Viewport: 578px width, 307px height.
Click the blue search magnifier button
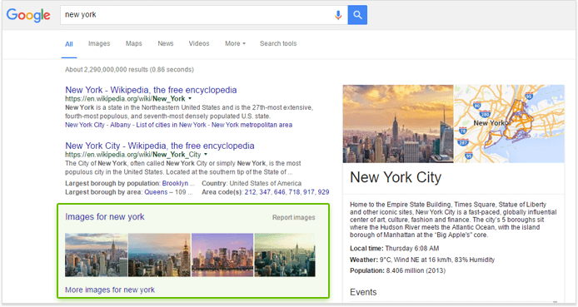[357, 15]
